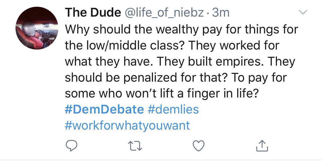Reply to The Dude's tweet

coord(72,145)
